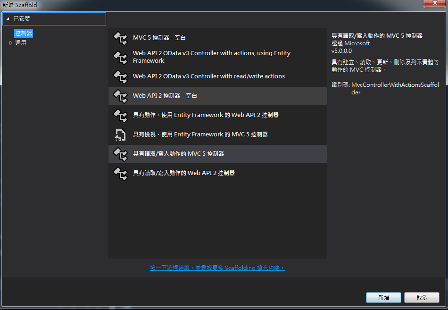Collapse the 已安裝 tree node arrow

8,19
